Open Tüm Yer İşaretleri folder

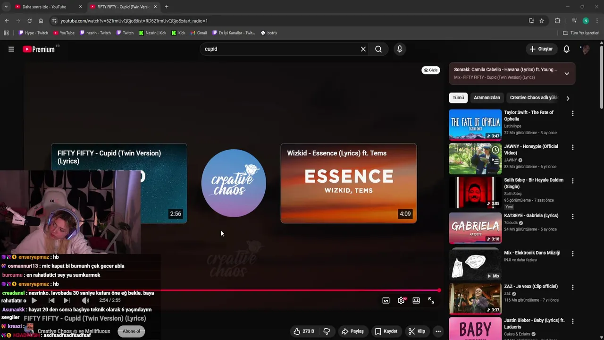(x=581, y=33)
